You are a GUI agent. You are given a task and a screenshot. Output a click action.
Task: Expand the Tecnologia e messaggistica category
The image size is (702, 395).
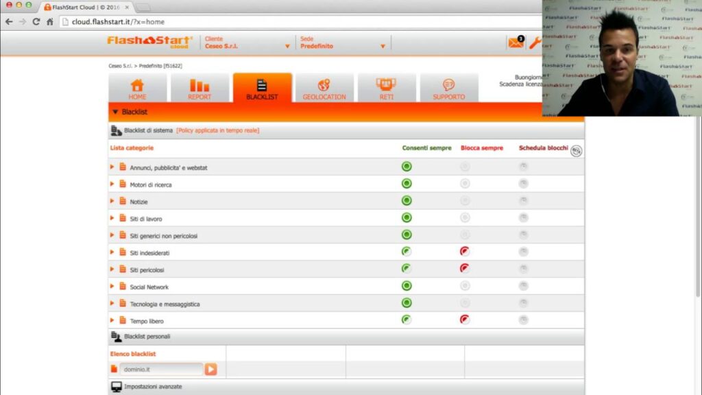pos(112,303)
